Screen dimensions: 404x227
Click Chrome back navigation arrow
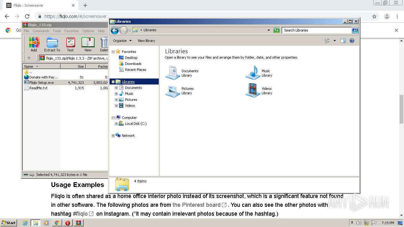7,16
